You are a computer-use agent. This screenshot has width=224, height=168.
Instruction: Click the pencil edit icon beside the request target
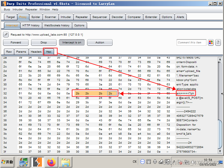tap(6, 34)
